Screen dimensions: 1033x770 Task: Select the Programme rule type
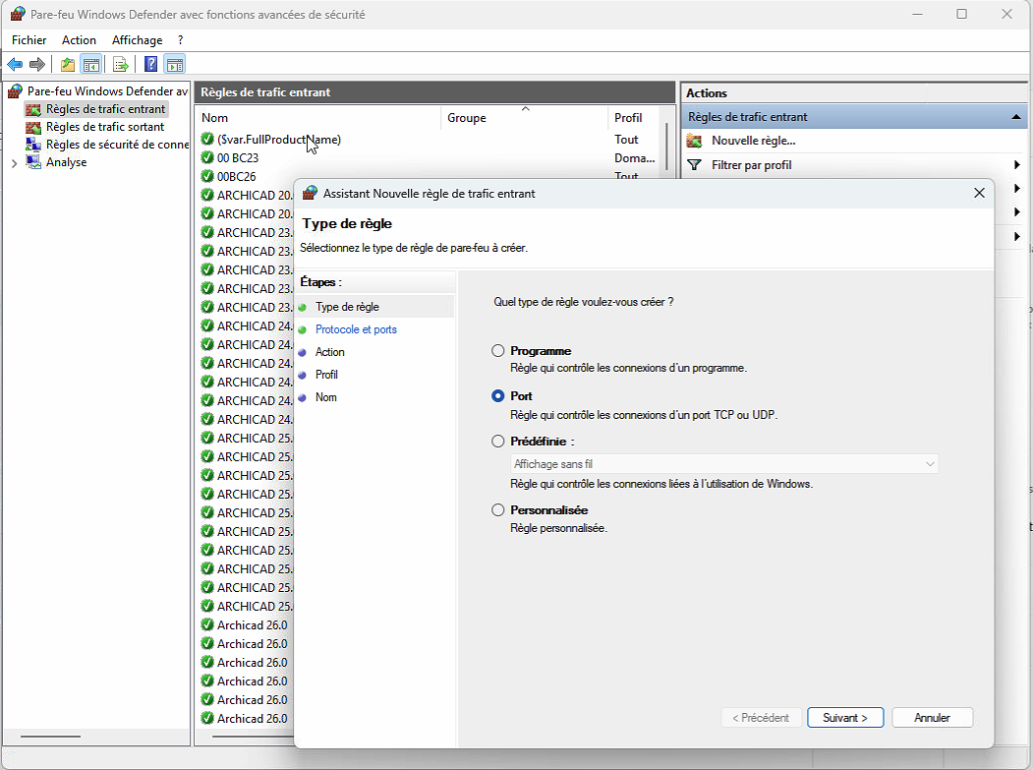498,351
